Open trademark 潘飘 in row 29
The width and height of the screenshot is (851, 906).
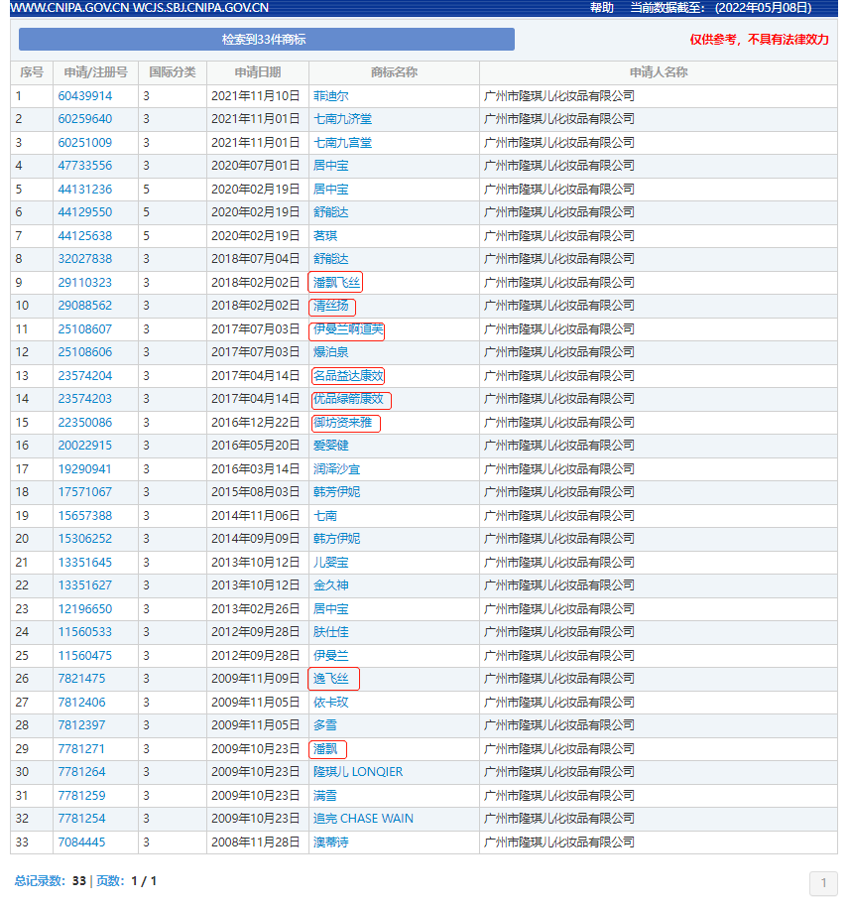[x=325, y=749]
